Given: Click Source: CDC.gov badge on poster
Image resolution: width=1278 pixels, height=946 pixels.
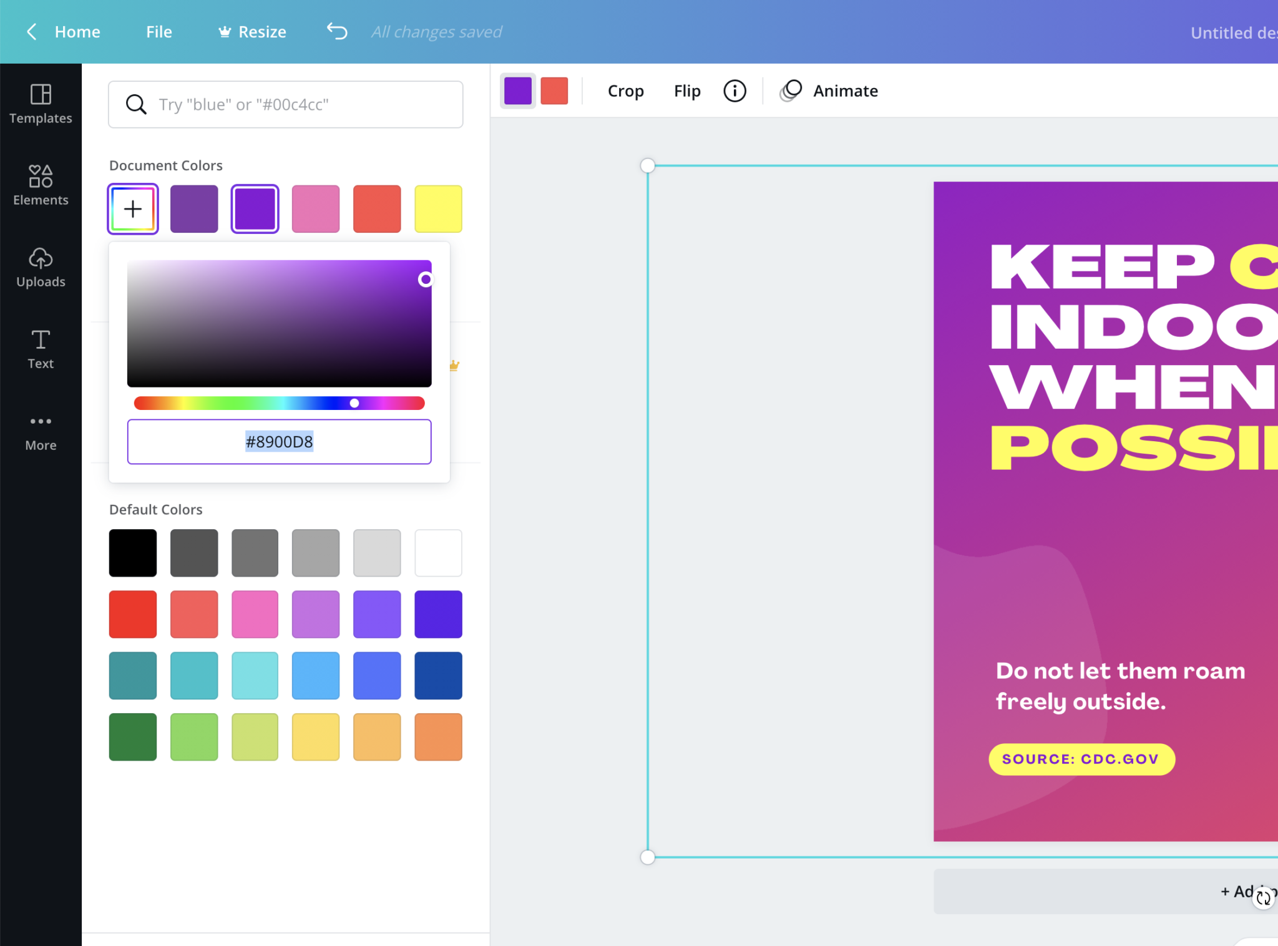Looking at the screenshot, I should coord(1081,759).
